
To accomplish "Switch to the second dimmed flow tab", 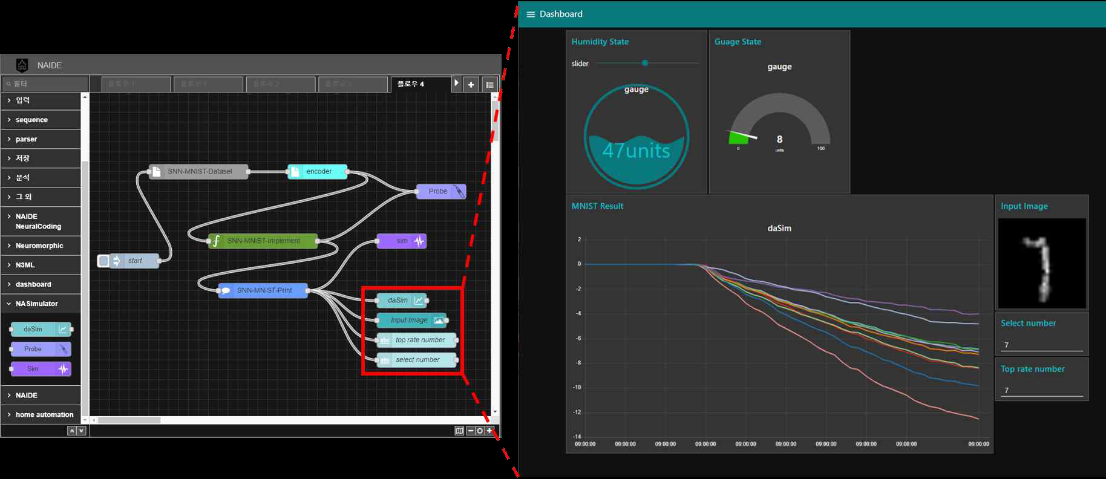I will click(208, 84).
